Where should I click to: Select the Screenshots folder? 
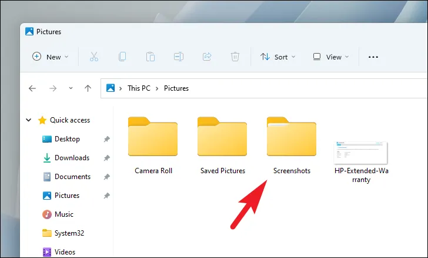(292, 145)
